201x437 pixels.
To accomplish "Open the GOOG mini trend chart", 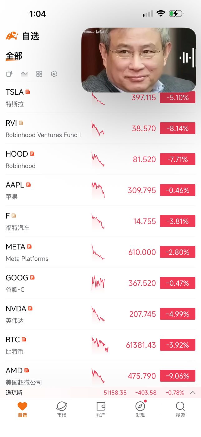I will (x=98, y=283).
